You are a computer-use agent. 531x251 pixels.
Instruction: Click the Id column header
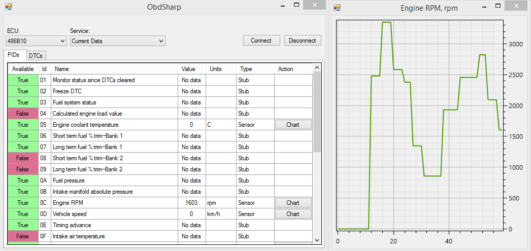44,68
